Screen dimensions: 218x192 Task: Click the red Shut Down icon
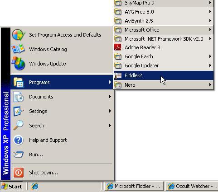coord(19,173)
